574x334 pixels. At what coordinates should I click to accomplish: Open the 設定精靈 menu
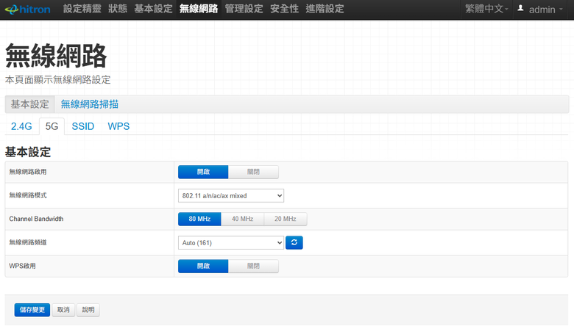click(82, 9)
